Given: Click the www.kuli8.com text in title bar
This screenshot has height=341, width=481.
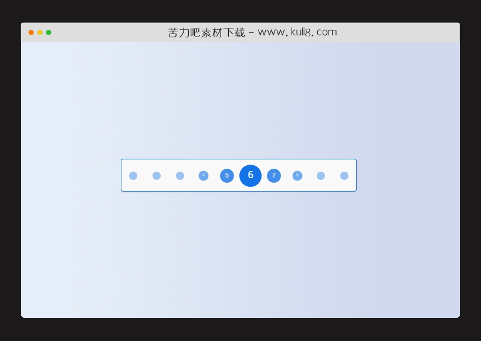Looking at the screenshot, I should pos(297,32).
